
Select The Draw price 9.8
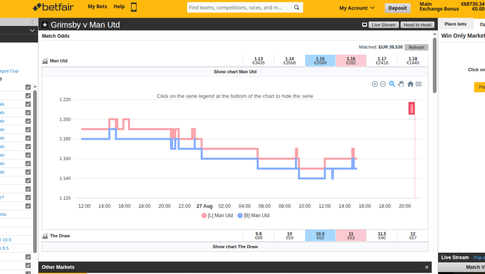259,236
